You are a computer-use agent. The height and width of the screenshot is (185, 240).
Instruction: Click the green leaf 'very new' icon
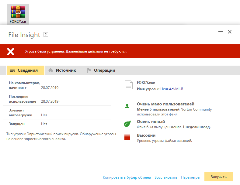[127, 124]
